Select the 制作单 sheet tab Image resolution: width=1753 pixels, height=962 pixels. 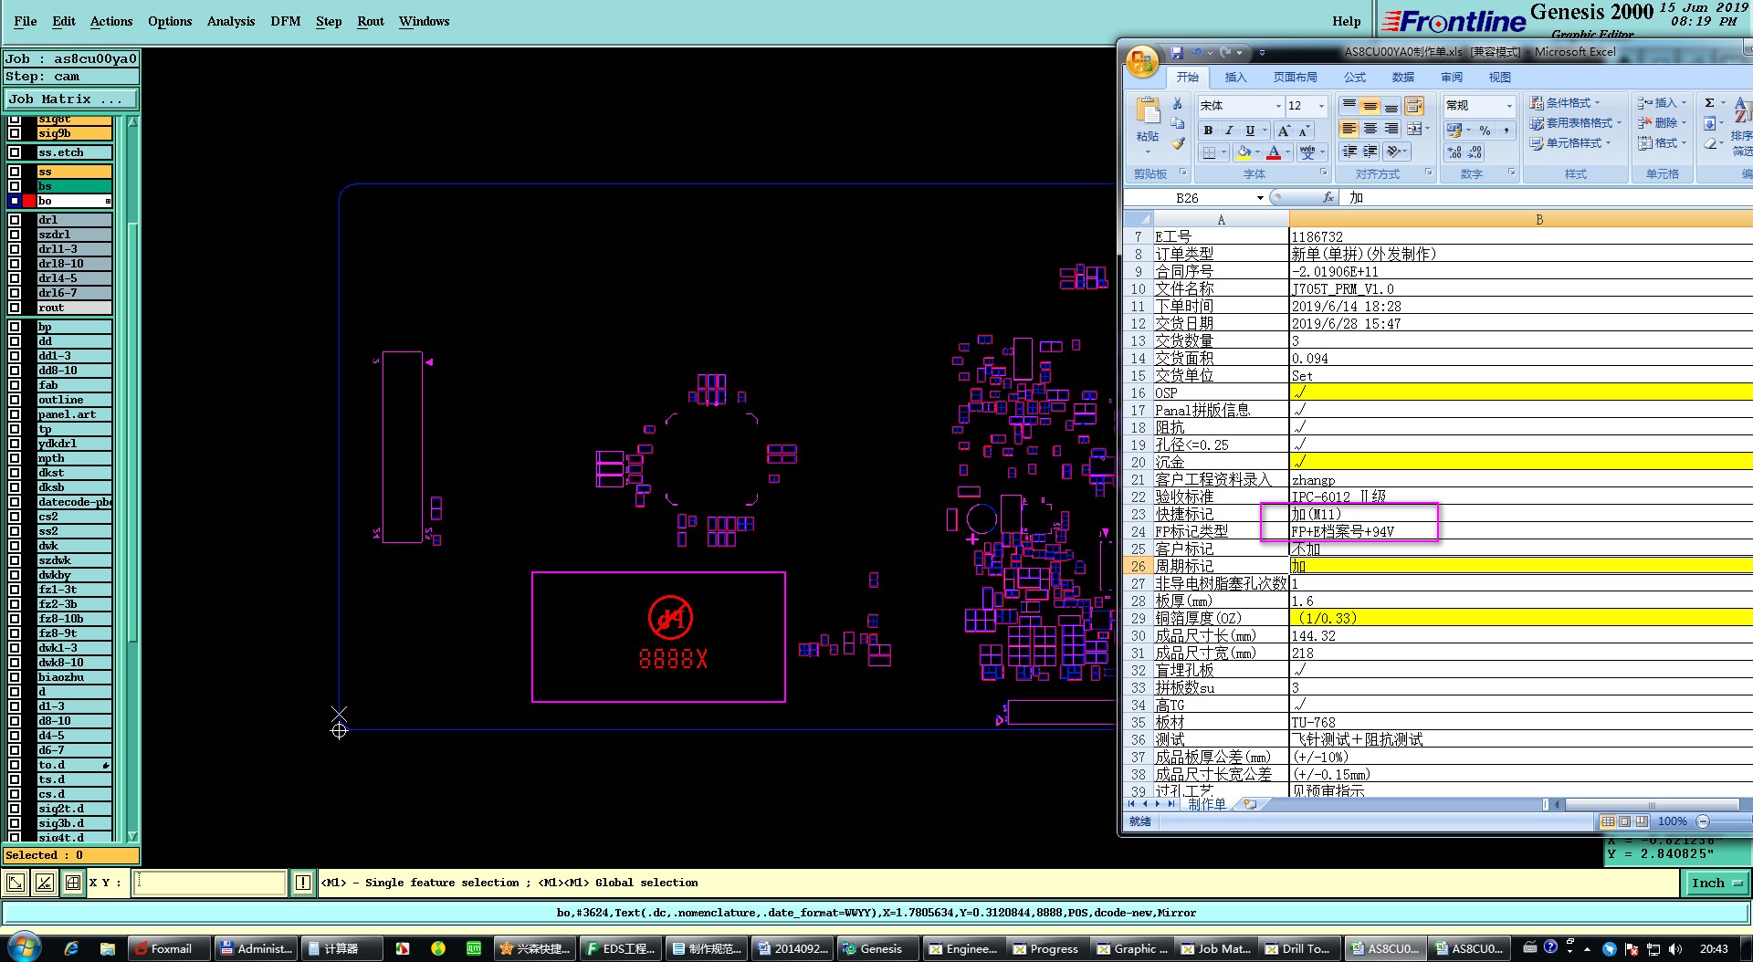(1207, 804)
